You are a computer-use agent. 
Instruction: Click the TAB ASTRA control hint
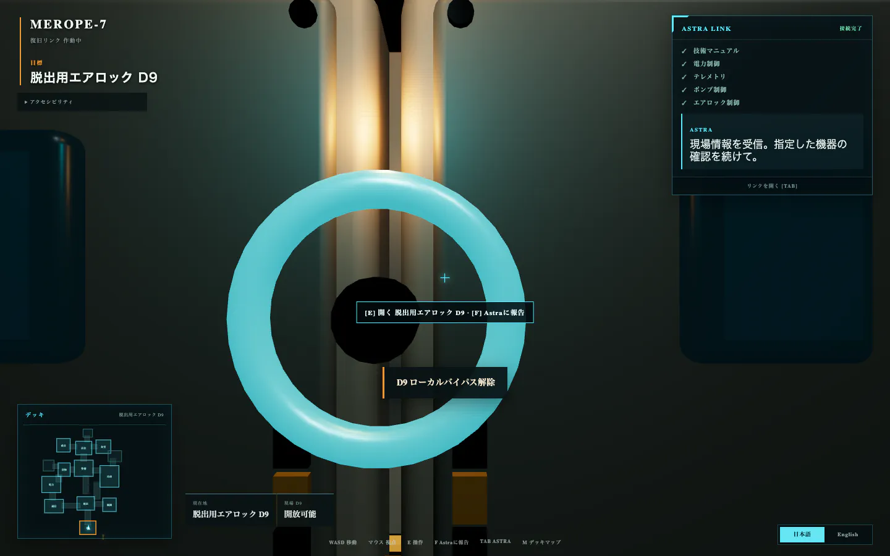[x=495, y=541]
